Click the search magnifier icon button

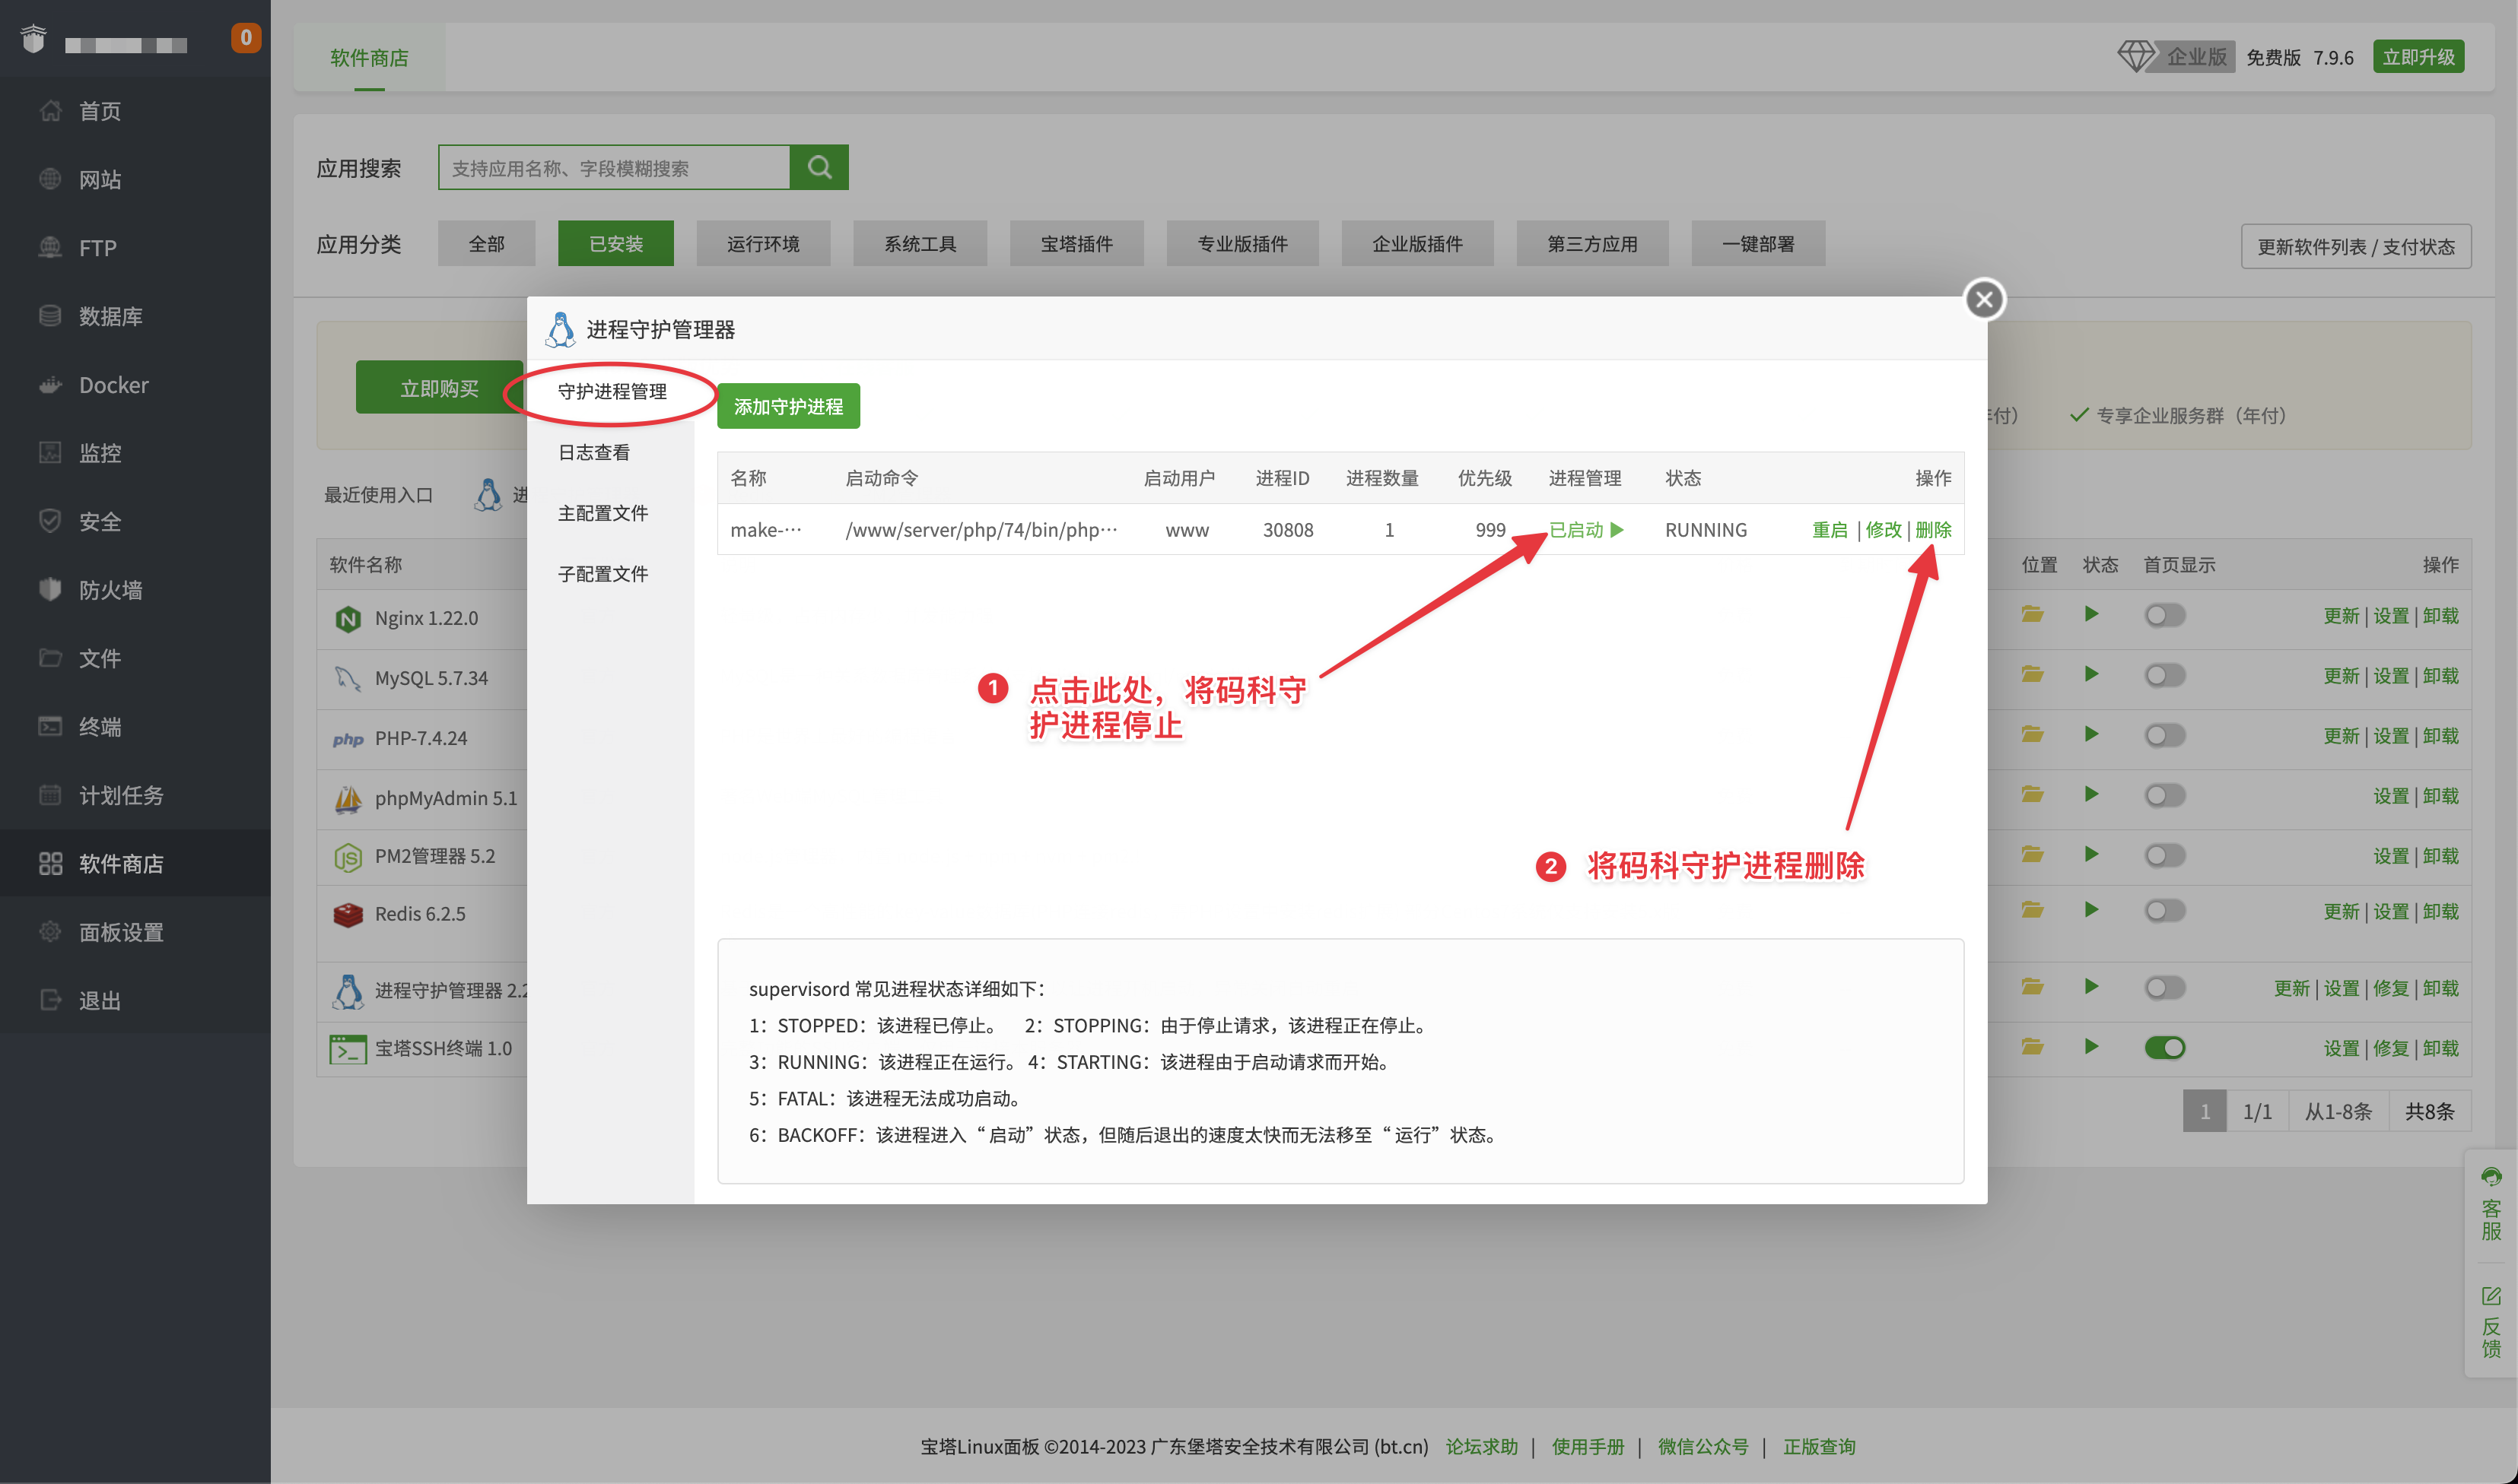click(819, 167)
